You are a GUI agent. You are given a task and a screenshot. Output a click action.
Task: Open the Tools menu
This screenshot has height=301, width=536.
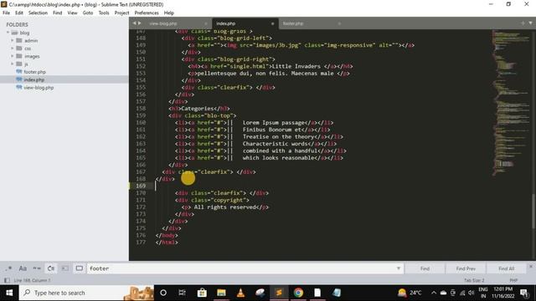point(104,13)
